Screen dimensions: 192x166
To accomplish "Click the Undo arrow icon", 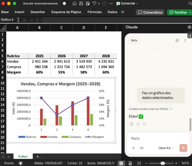I will [94, 4].
